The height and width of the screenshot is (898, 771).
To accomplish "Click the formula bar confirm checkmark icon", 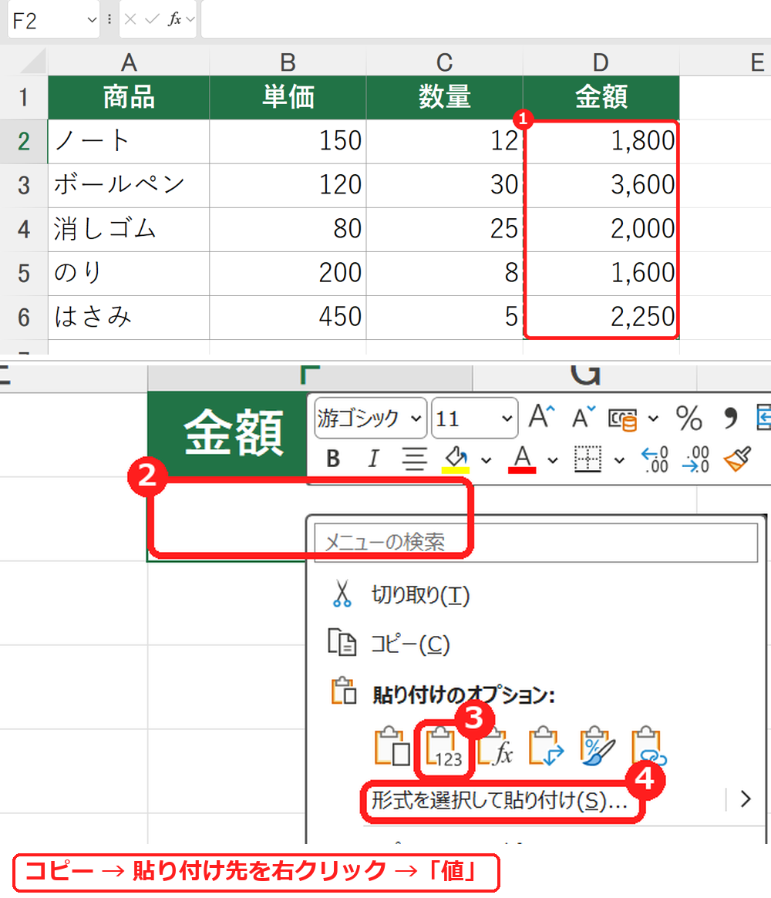I will click(x=152, y=19).
